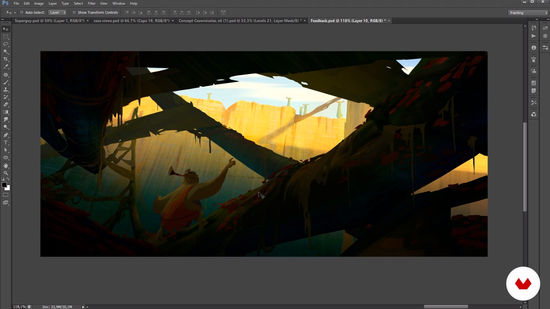Click the foreground color swatch
This screenshot has width=550, height=309.
(x=4, y=185)
